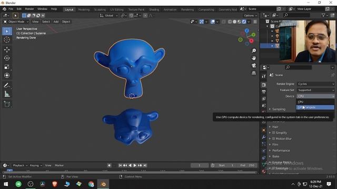
Task: Open the viewport Select menu
Action: tap(46, 22)
